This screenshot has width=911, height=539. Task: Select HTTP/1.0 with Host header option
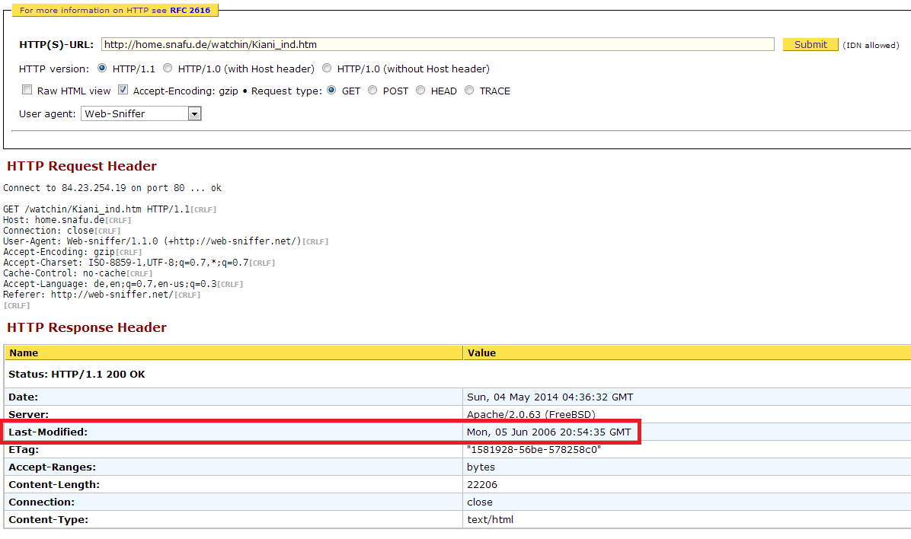(x=168, y=68)
